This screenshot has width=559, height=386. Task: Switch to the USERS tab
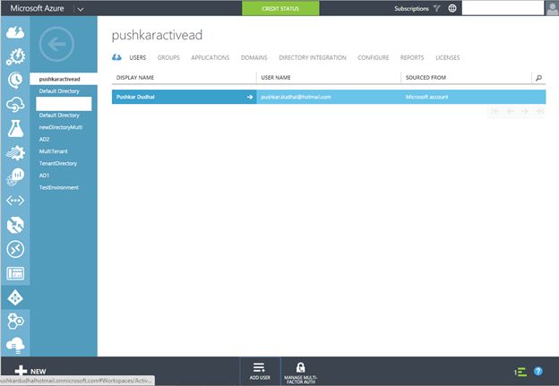(138, 57)
